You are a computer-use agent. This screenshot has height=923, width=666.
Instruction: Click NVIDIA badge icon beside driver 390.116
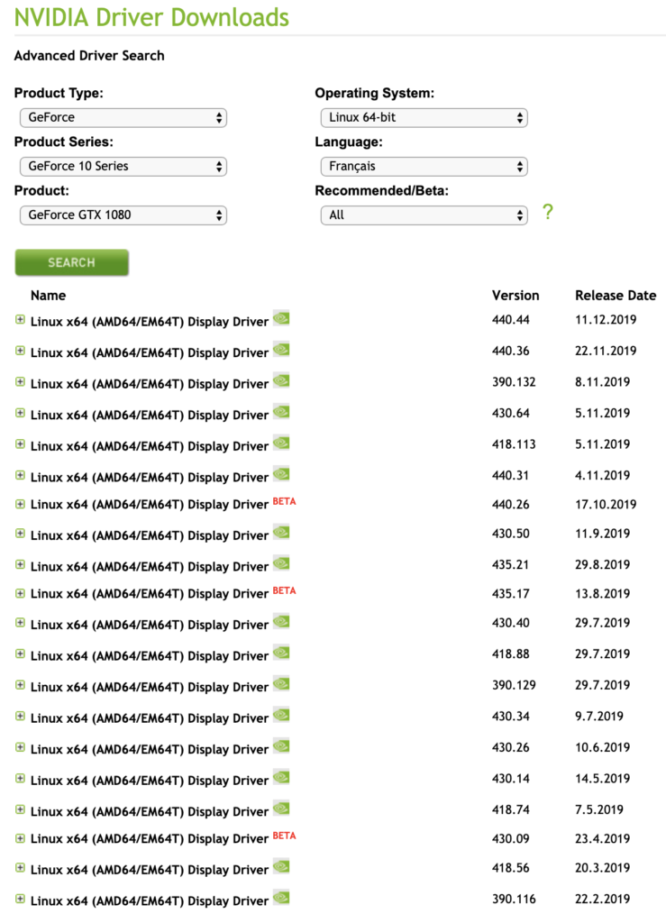pyautogui.click(x=281, y=898)
